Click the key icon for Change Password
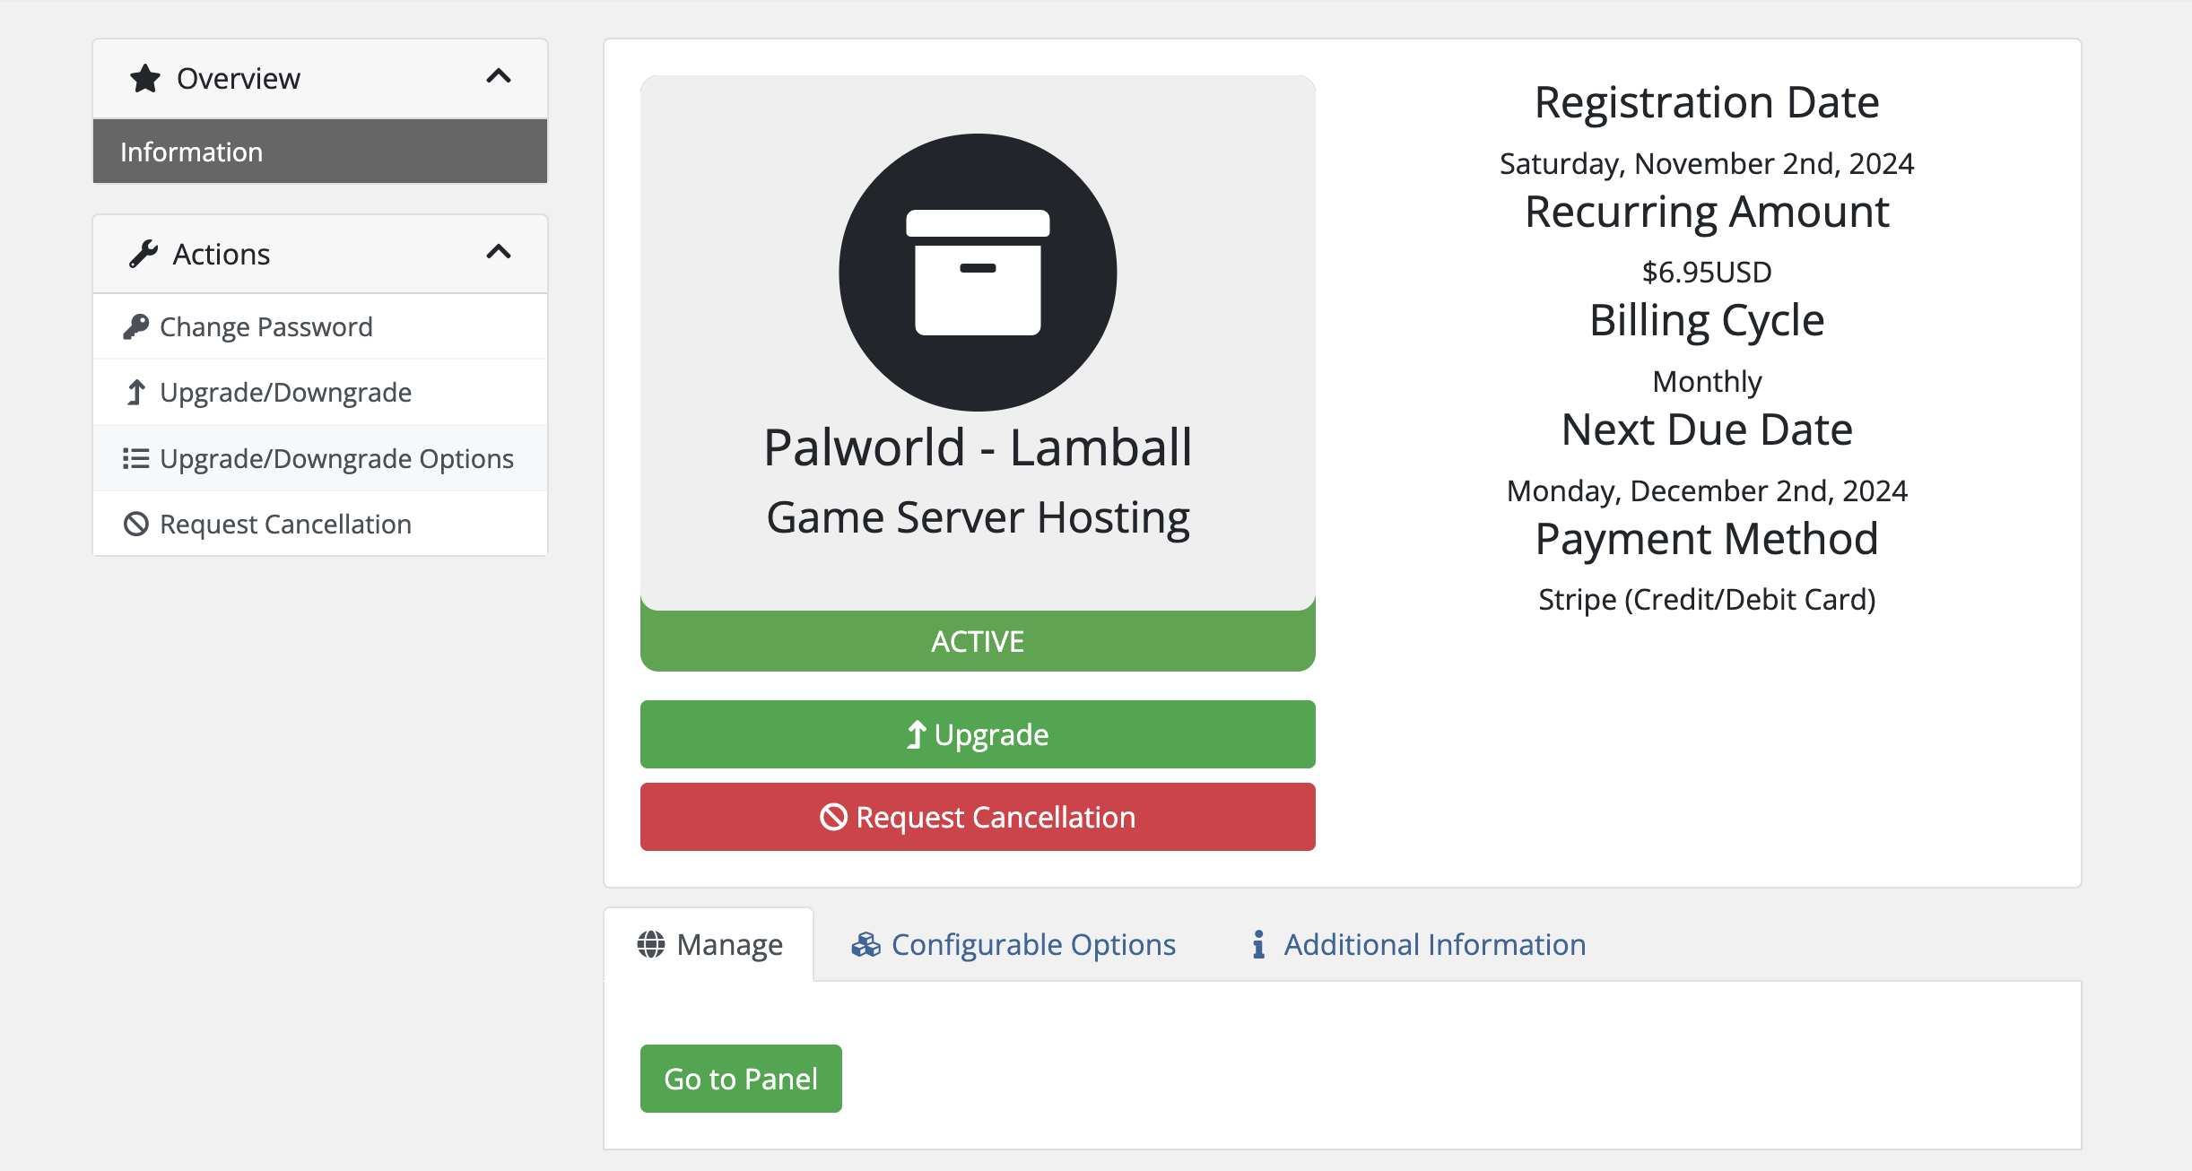Image resolution: width=2192 pixels, height=1171 pixels. point(135,326)
